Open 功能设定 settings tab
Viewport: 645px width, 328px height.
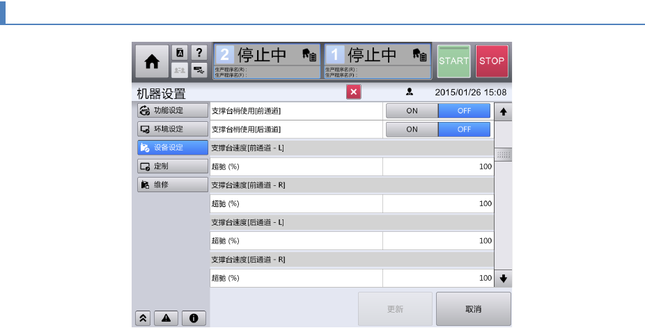(173, 111)
